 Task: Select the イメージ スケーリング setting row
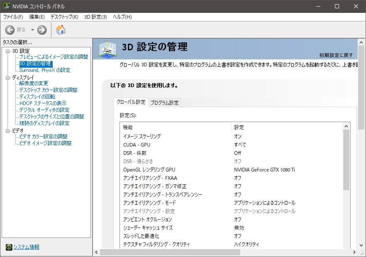click(x=231, y=137)
